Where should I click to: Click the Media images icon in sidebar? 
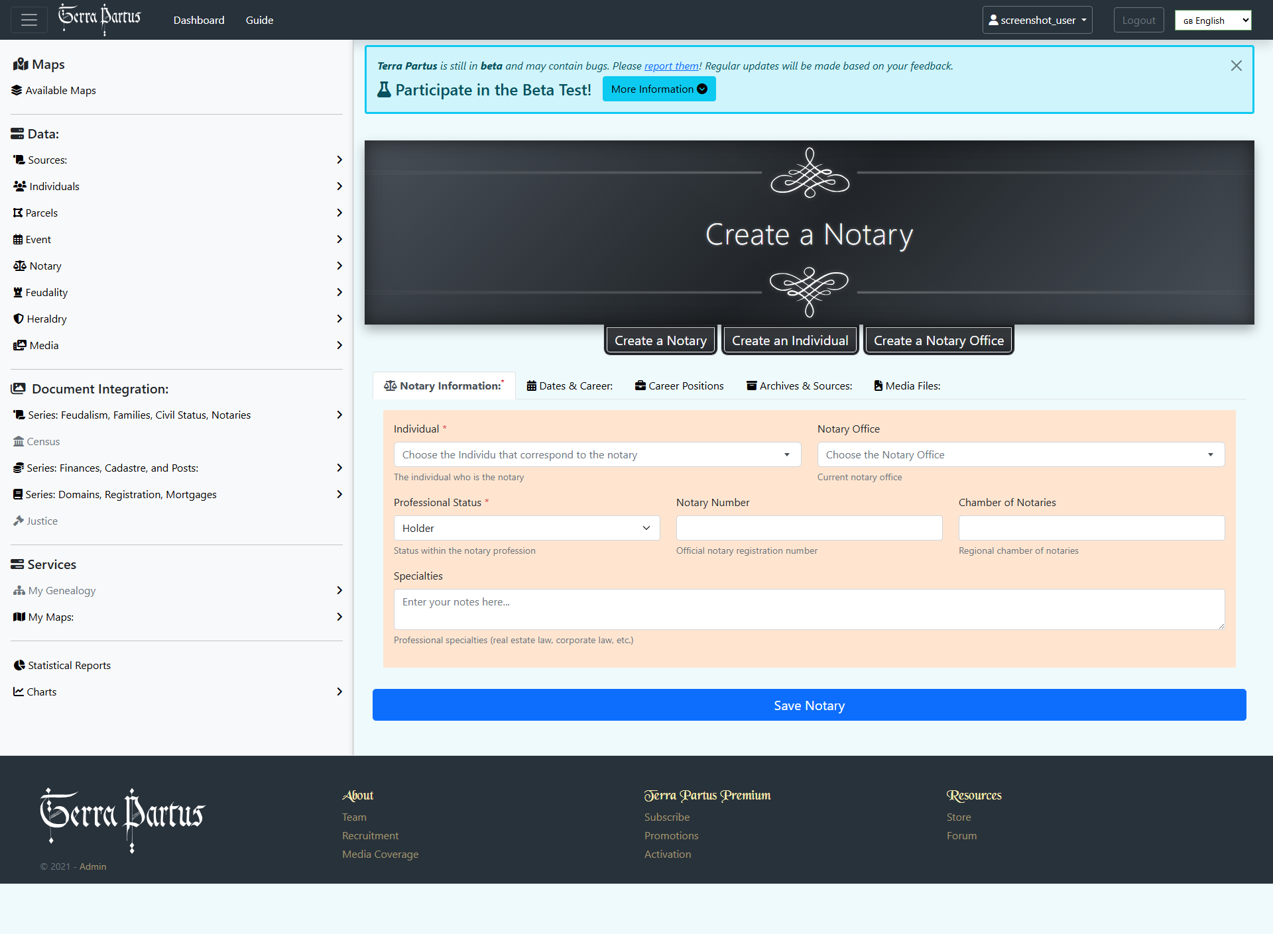[20, 345]
